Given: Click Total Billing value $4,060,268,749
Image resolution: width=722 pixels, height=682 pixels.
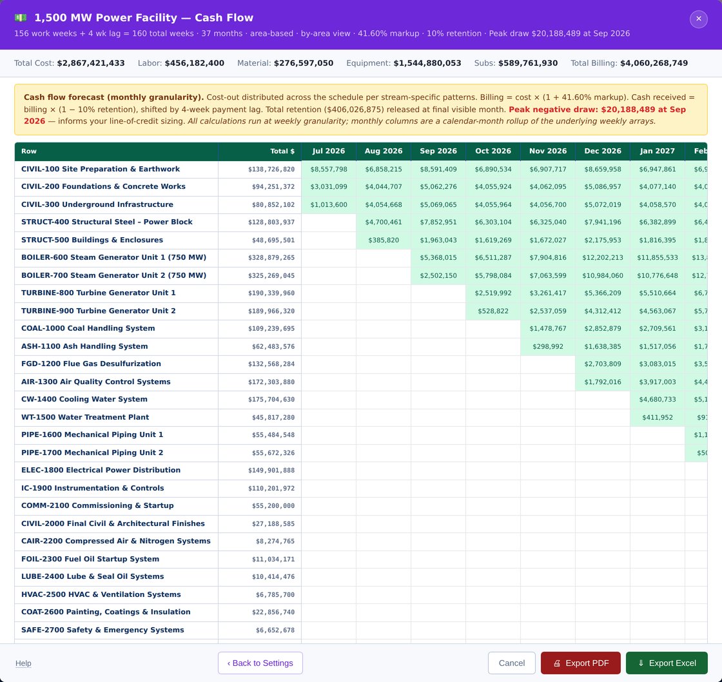Looking at the screenshot, I should pyautogui.click(x=654, y=63).
